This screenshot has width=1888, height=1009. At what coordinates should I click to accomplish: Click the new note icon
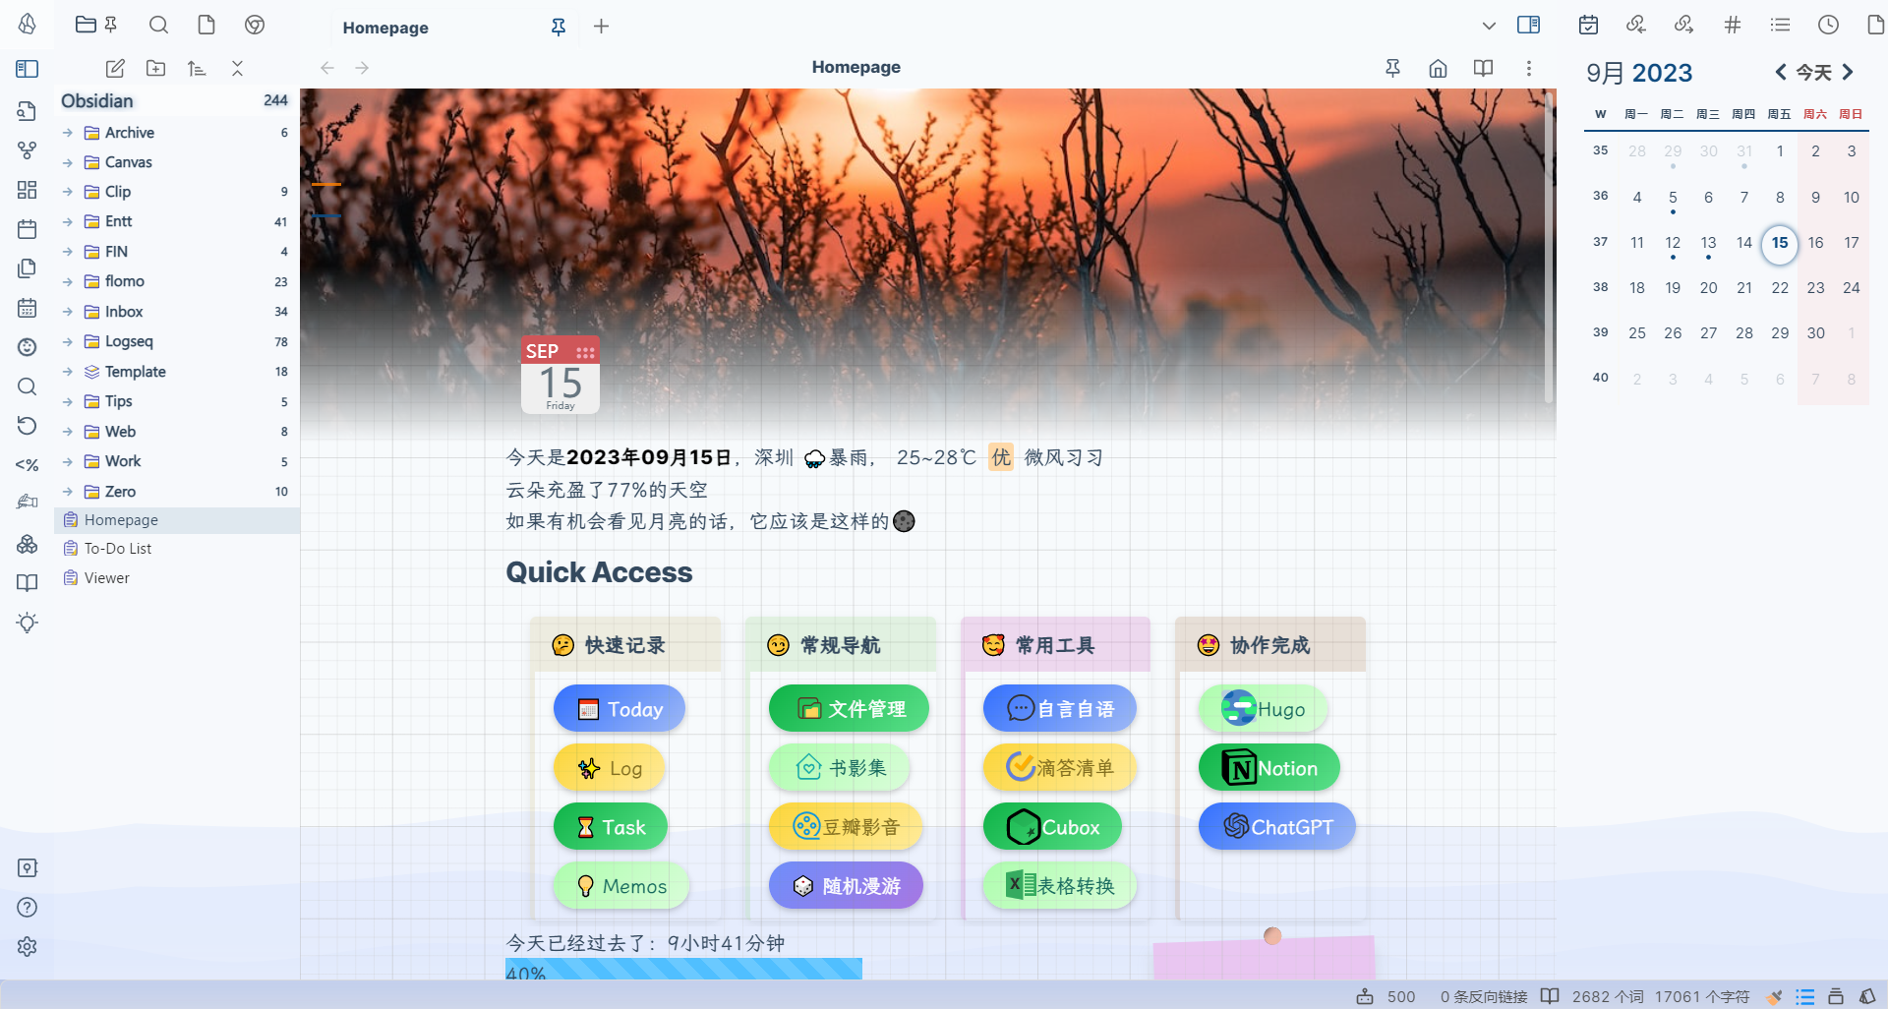(115, 68)
